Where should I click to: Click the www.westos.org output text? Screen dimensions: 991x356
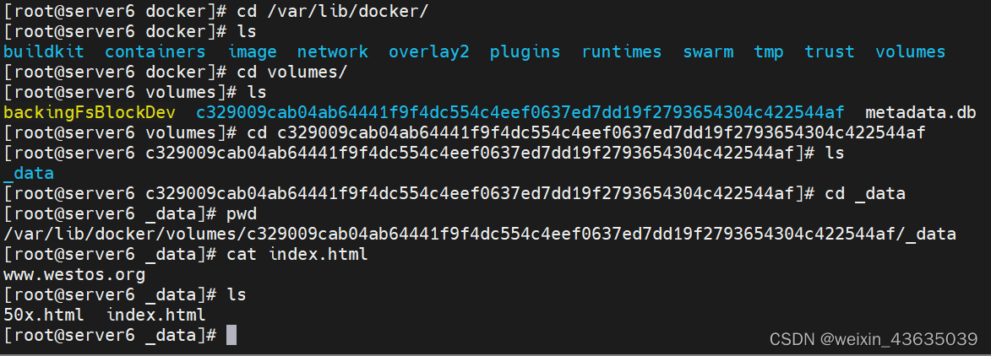(74, 275)
